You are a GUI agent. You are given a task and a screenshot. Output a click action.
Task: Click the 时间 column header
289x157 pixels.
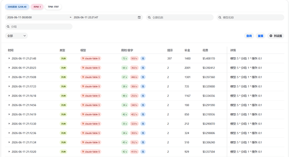click(11, 50)
